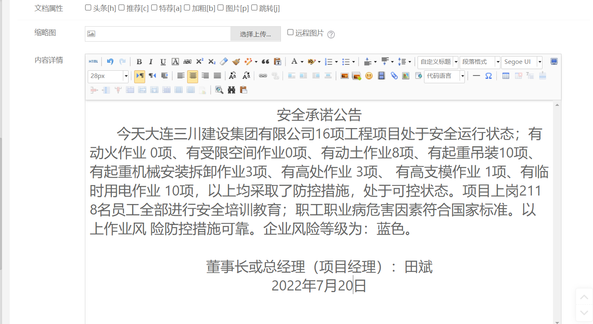Open the ordered list dropdown
593x324 pixels.
[x=336, y=62]
